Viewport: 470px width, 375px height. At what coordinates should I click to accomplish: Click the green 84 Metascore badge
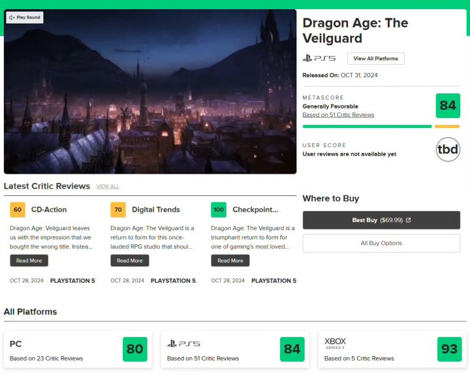pyautogui.click(x=448, y=106)
